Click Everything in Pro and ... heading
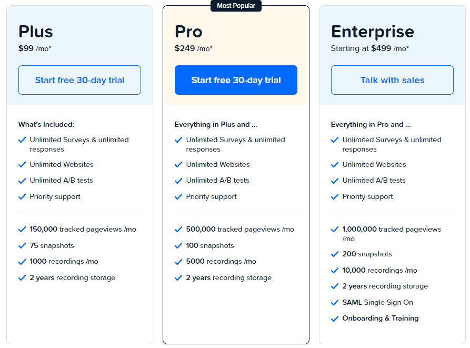Viewport: 470px width, 348px height. pos(371,125)
